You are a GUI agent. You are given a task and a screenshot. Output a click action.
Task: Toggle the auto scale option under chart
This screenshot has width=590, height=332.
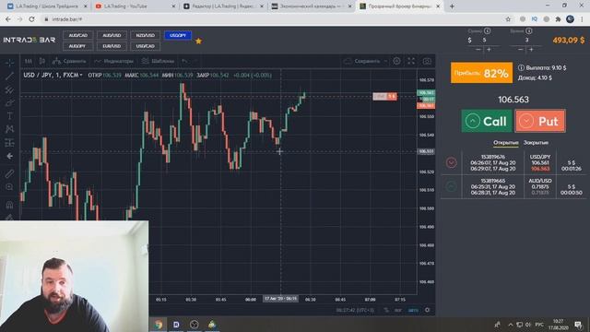[x=413, y=310]
